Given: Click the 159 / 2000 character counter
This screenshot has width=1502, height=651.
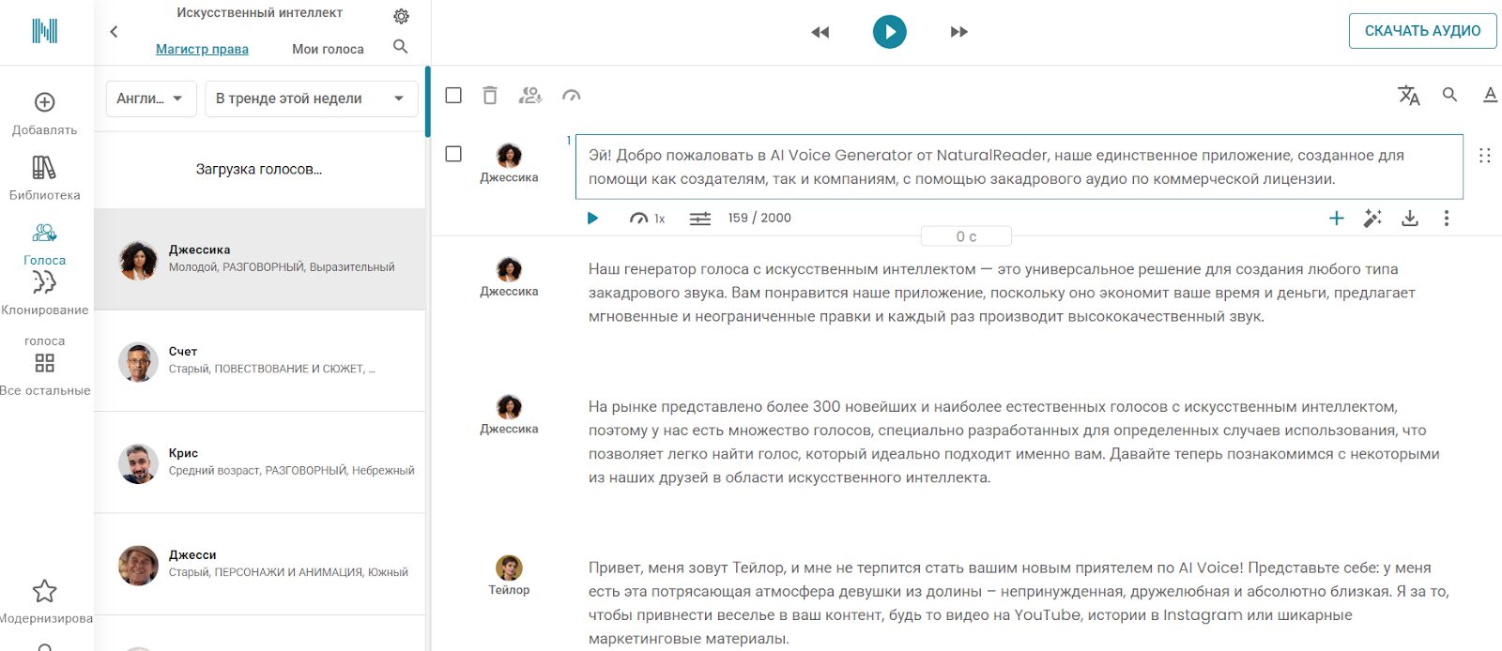Looking at the screenshot, I should click(759, 218).
